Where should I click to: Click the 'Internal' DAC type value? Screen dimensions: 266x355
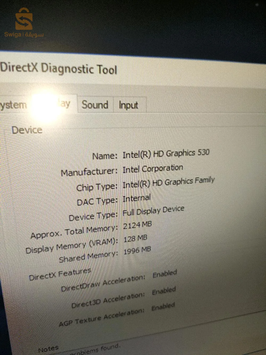[136, 198]
